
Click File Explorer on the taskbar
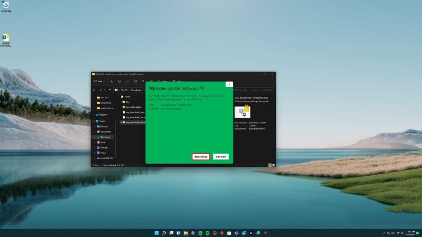click(186, 233)
